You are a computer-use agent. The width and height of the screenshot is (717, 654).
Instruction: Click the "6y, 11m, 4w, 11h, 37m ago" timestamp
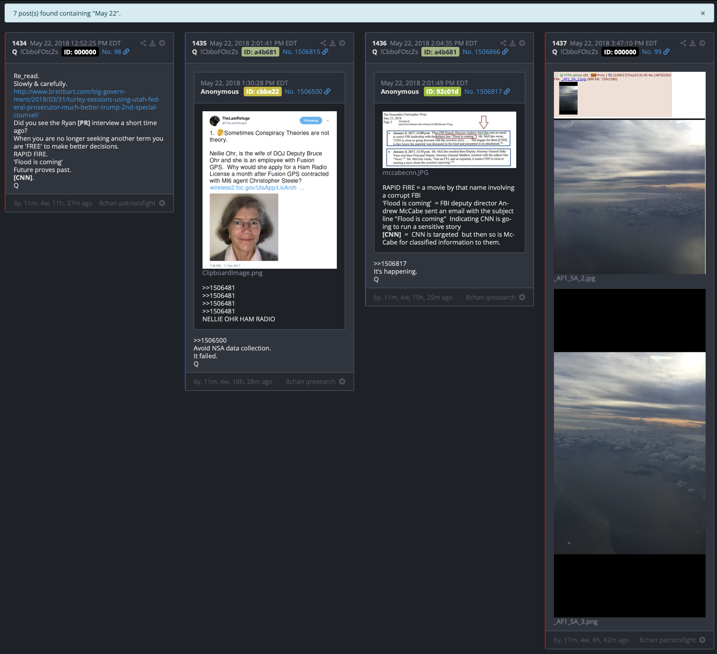pos(53,203)
